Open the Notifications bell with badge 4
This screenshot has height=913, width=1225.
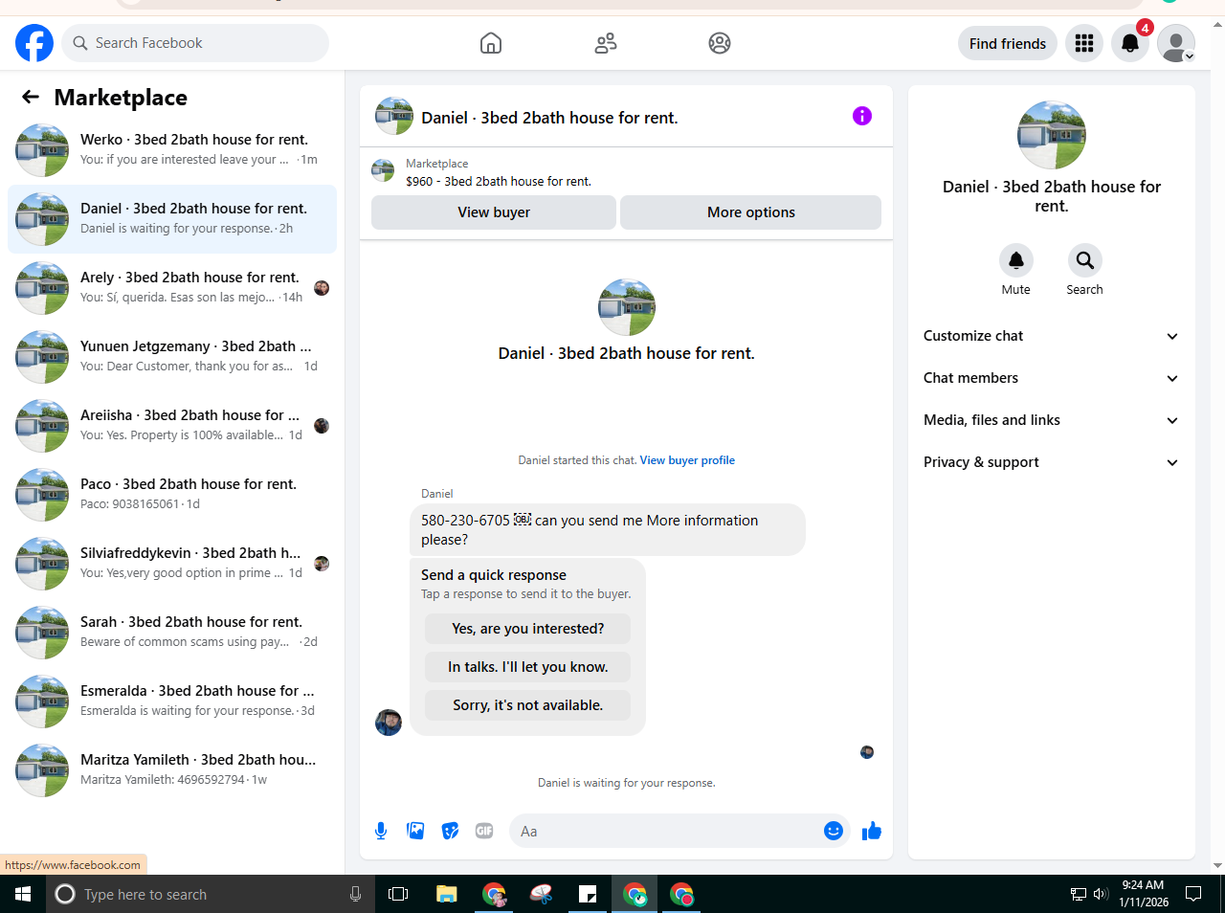(1130, 43)
